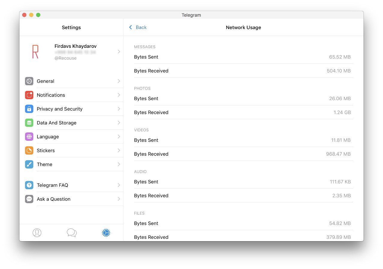Expand the Telegram FAQ row chevron

click(119, 185)
